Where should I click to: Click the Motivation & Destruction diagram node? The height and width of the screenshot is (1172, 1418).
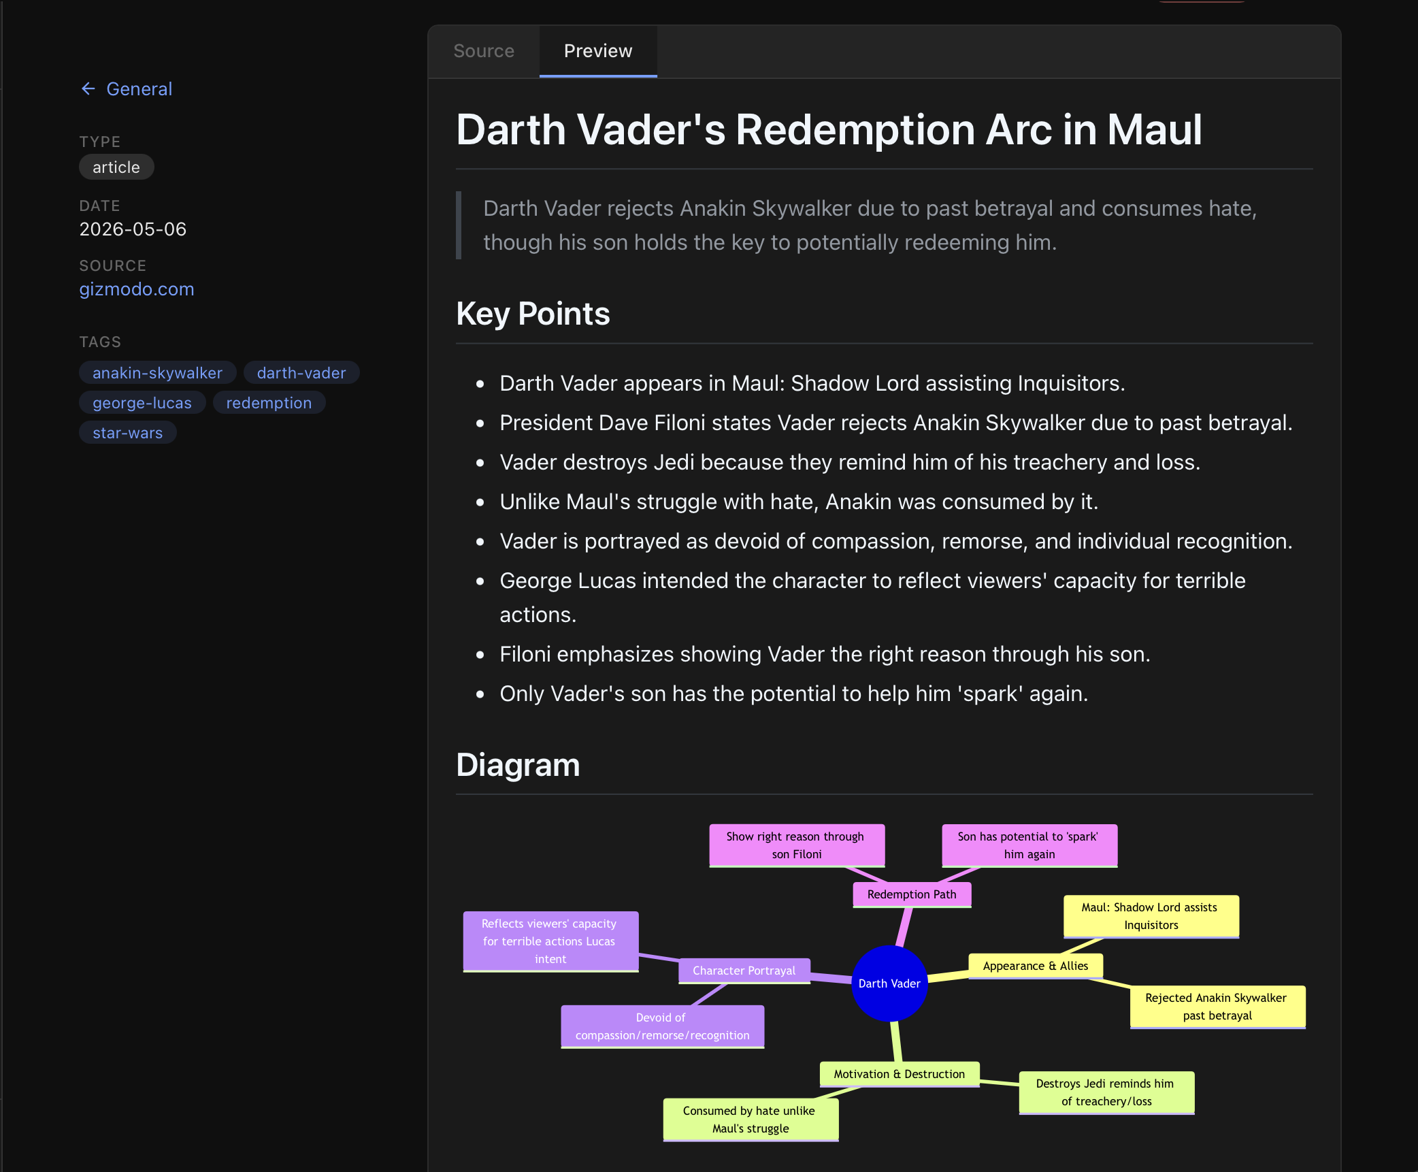[900, 1074]
